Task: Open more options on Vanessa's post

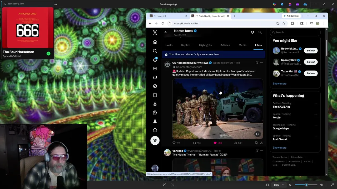Action: (261, 151)
